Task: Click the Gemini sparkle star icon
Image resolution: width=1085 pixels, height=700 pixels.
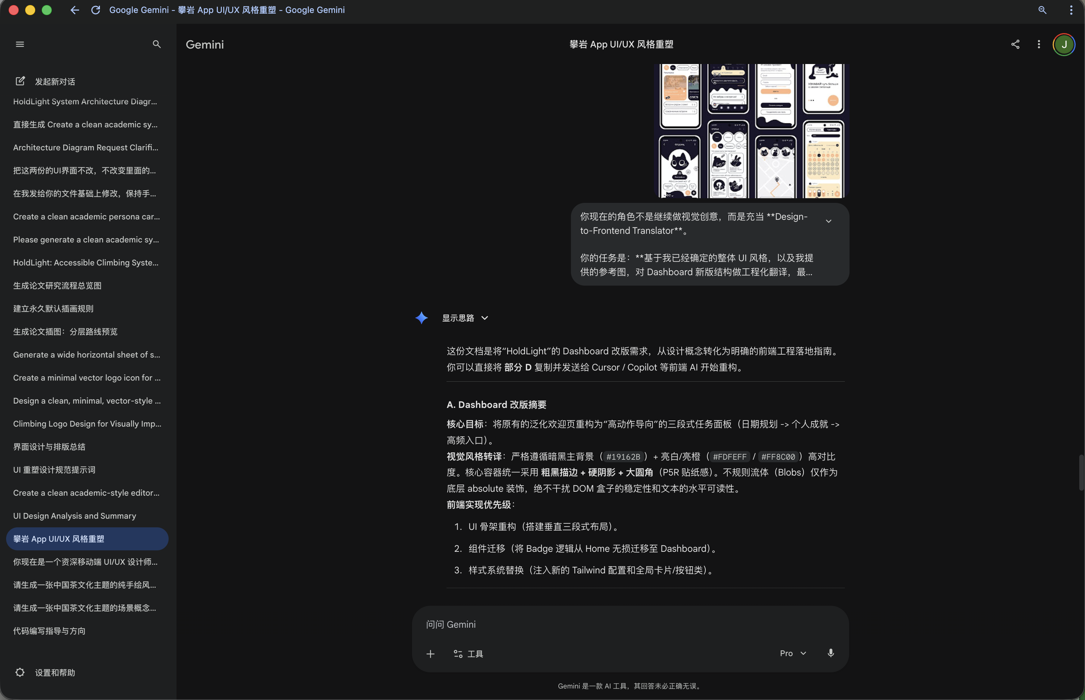Action: (x=421, y=318)
